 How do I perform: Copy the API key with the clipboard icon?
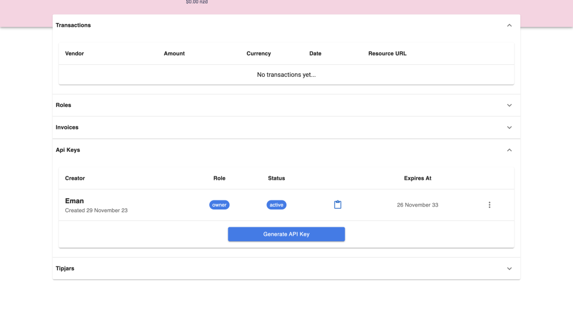click(337, 205)
